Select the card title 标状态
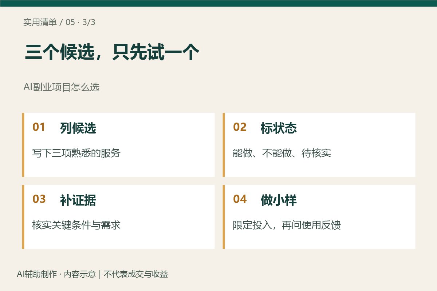Viewport: 437px width, 291px height. [x=279, y=128]
